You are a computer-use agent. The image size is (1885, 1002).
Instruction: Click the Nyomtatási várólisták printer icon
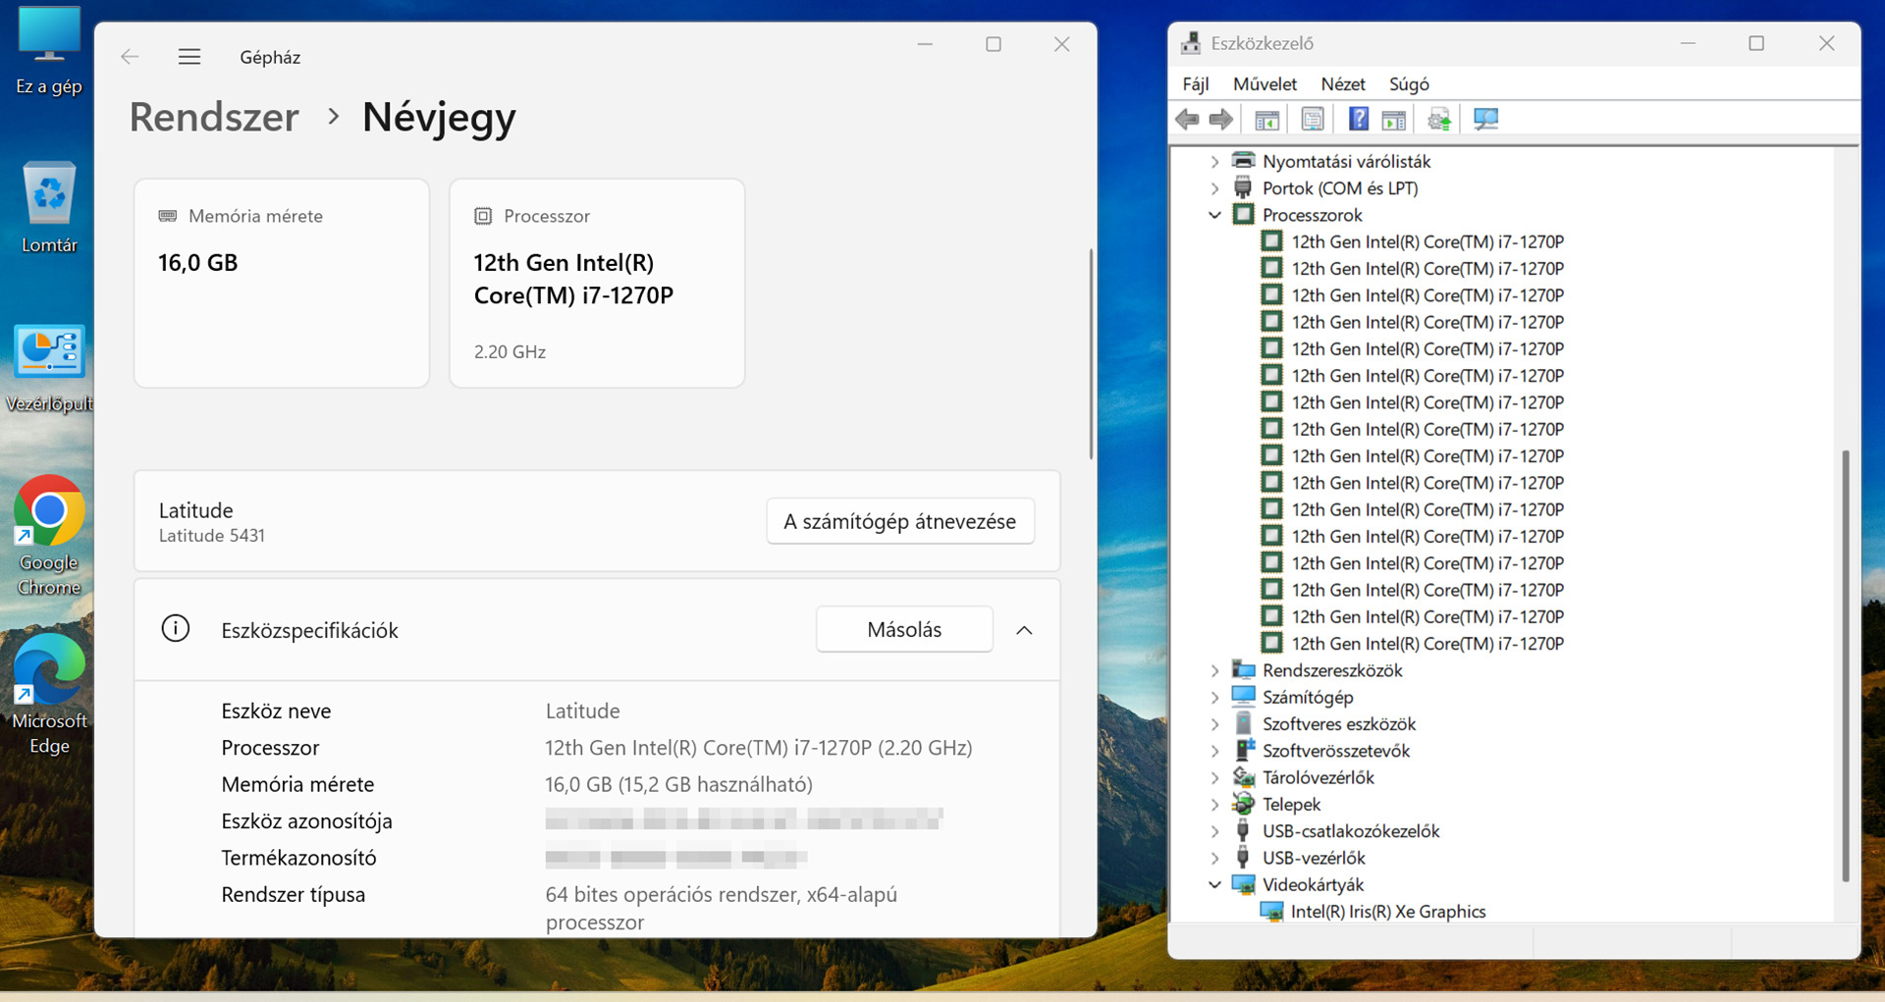tap(1244, 161)
